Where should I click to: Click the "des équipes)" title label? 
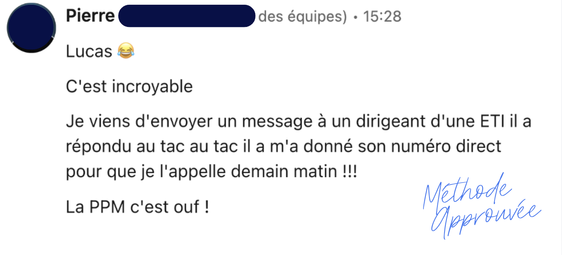tap(302, 17)
